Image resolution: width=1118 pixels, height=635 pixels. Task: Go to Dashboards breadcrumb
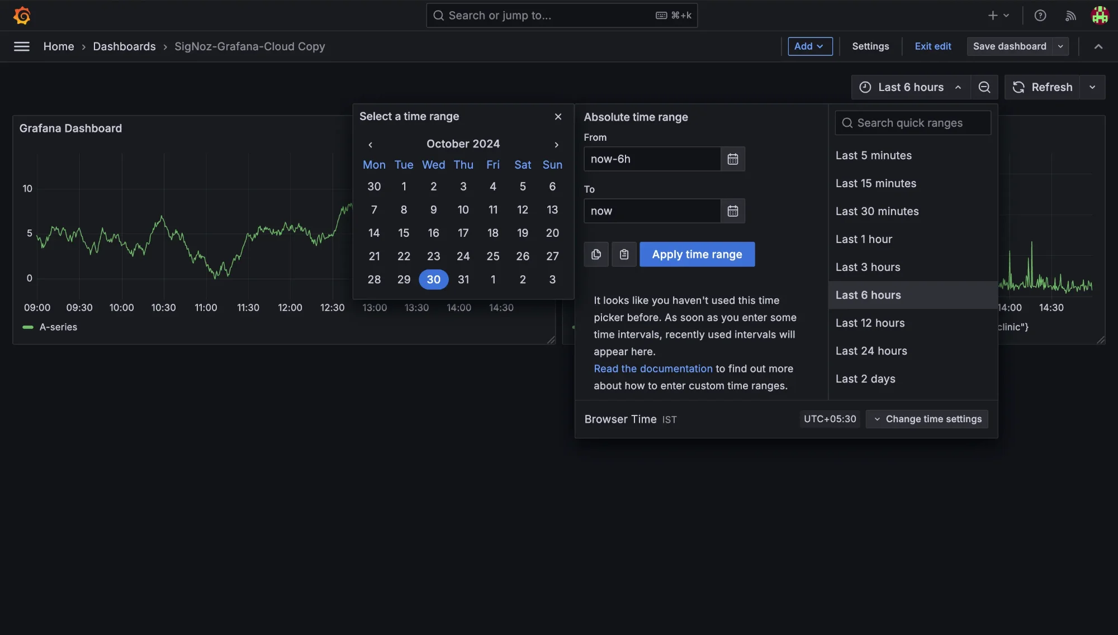point(124,46)
